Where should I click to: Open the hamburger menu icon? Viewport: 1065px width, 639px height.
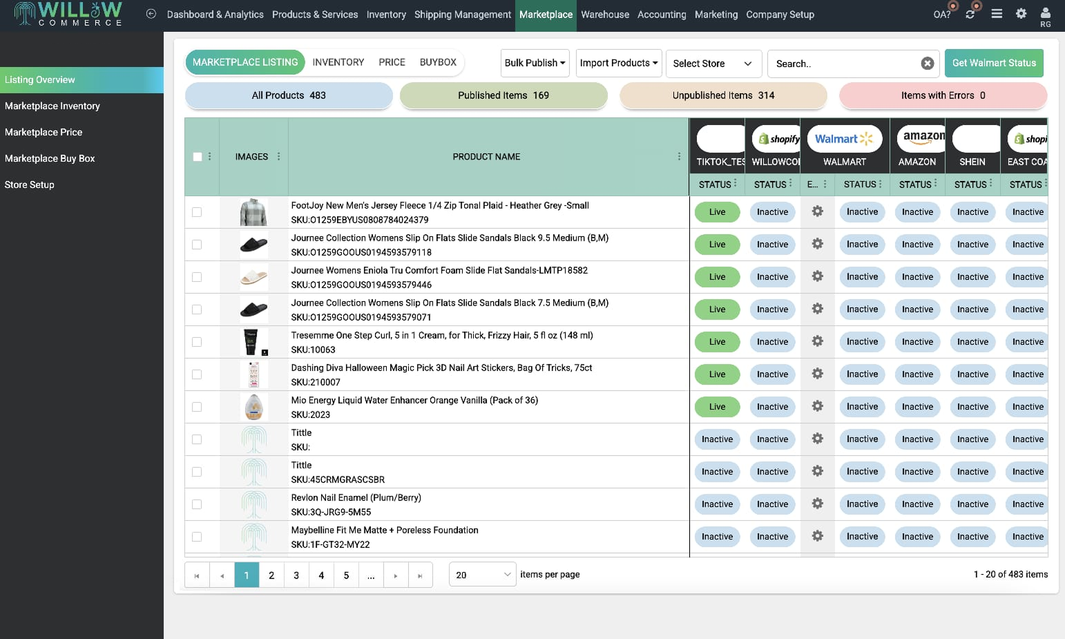(997, 13)
